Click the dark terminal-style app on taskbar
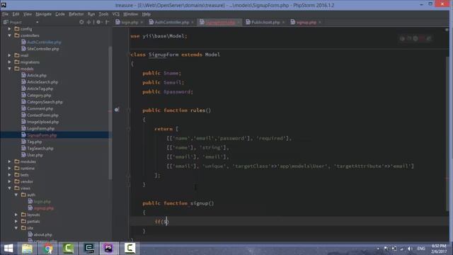The image size is (453, 255). pos(88,249)
